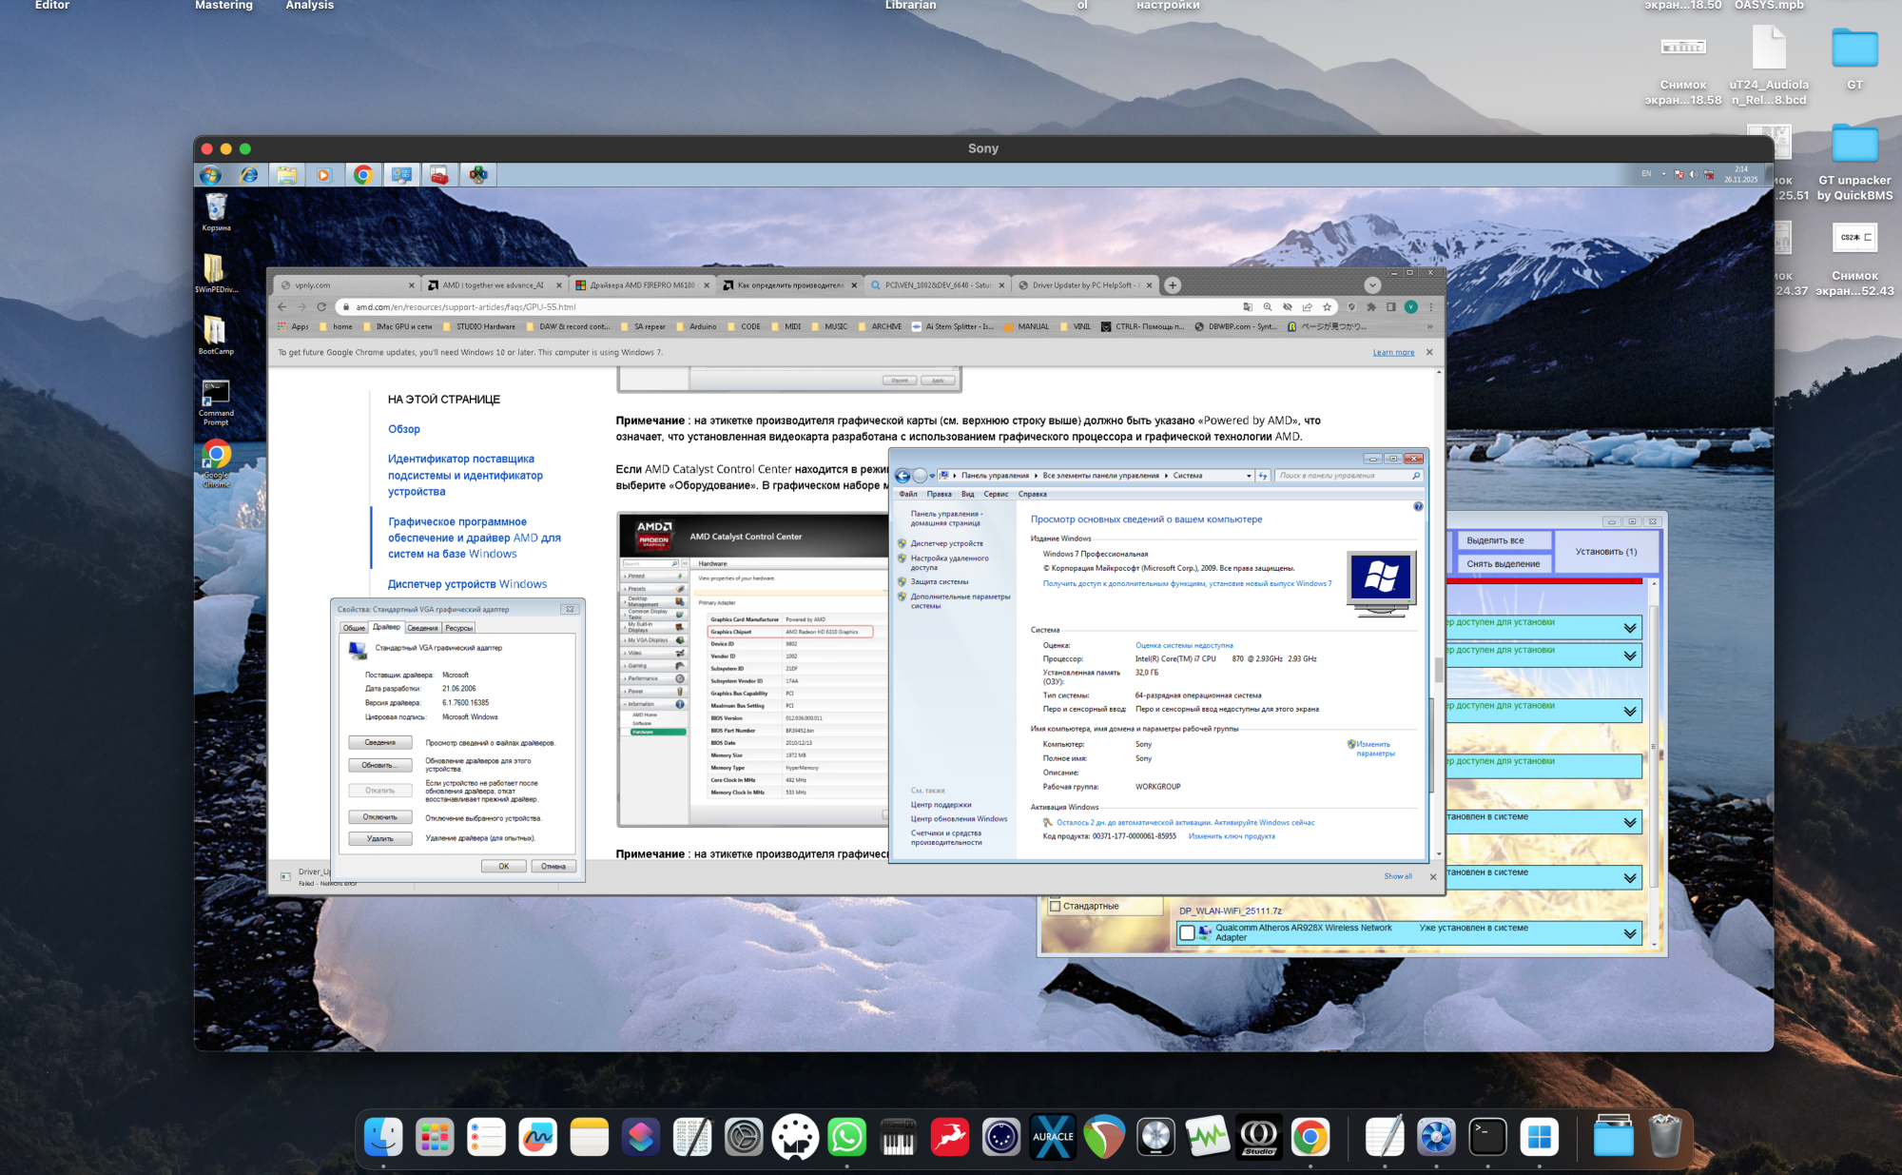
Task: Click the Установить (1) button
Action: 1605,552
